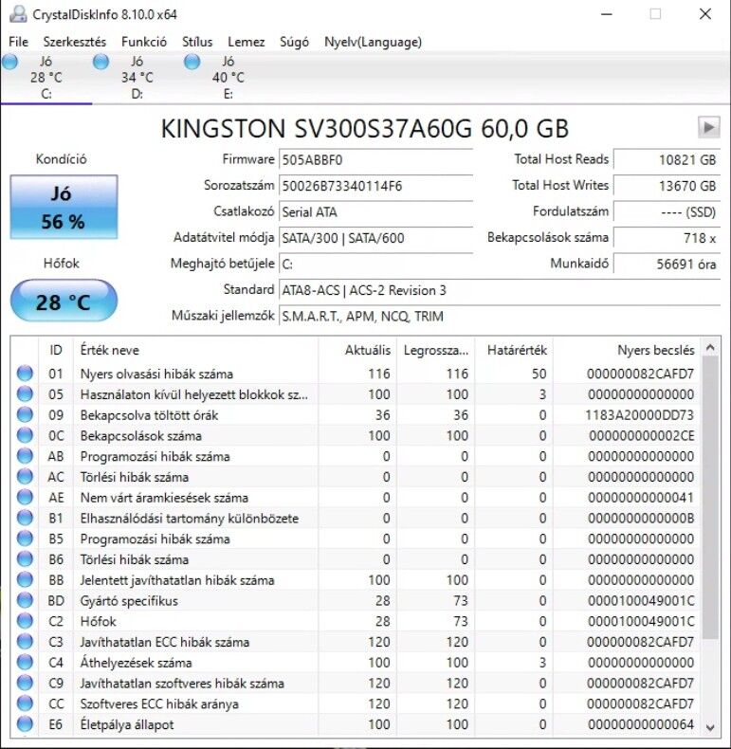Image resolution: width=731 pixels, height=749 pixels.
Task: Click the Jó 56 % health status button
Action: point(64,207)
